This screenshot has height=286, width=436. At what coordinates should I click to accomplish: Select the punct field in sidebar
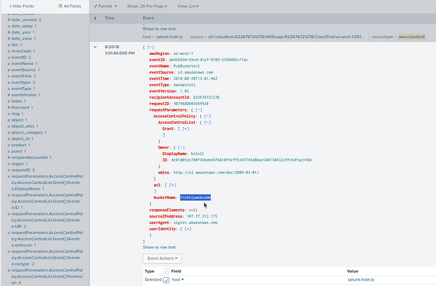point(17,151)
